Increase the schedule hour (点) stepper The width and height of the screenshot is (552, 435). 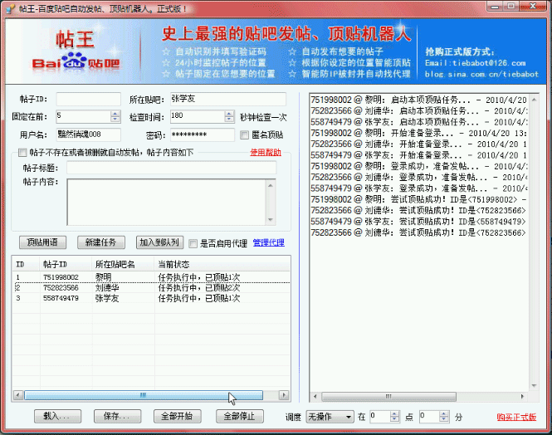coord(394,414)
